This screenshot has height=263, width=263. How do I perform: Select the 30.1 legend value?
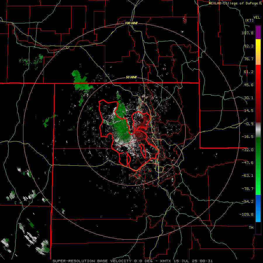pyautogui.click(x=249, y=98)
